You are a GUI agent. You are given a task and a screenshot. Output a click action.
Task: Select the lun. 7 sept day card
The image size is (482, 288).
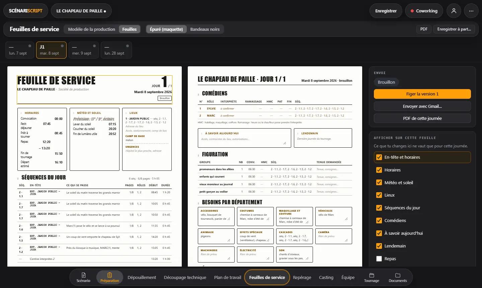click(x=20, y=50)
